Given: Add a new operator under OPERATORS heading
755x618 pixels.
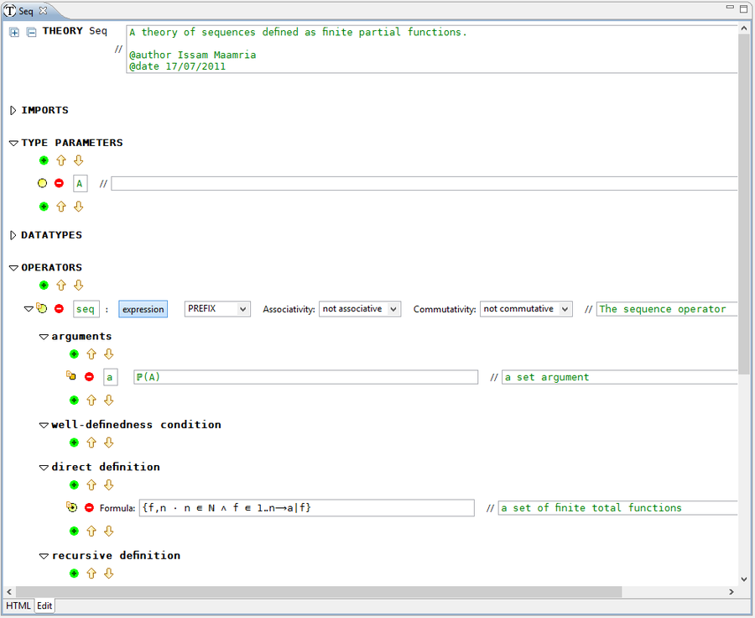Looking at the screenshot, I should [x=44, y=285].
